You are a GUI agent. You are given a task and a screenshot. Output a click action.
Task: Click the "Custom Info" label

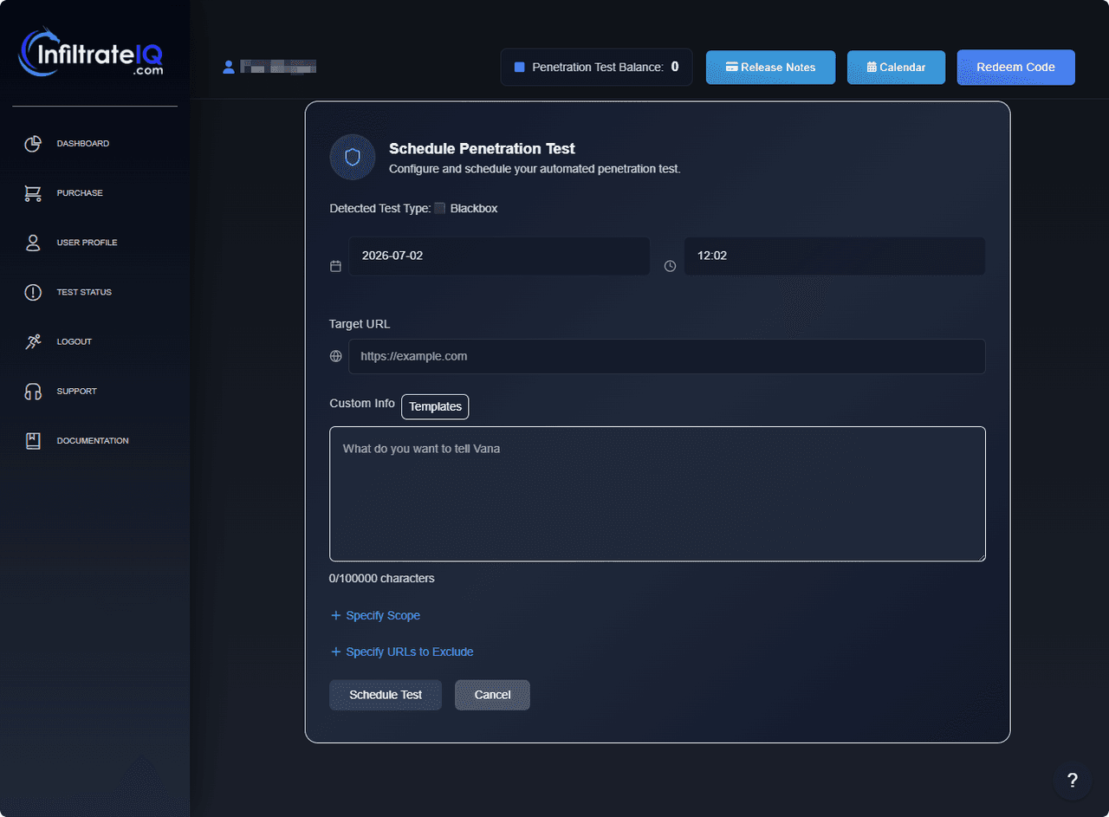pos(362,404)
